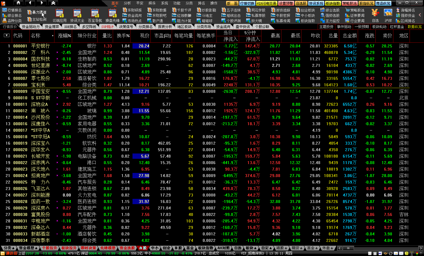Click the horizontal scrollbar left arrow
The height and width of the screenshot is (256, 424).
tap(339, 248)
